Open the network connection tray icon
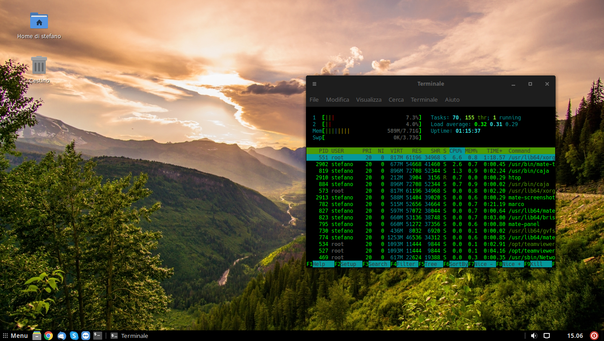The width and height of the screenshot is (604, 341). click(x=547, y=336)
